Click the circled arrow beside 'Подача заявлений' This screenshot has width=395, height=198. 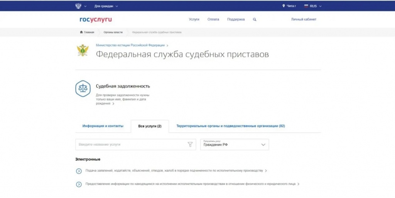pyautogui.click(x=79, y=171)
